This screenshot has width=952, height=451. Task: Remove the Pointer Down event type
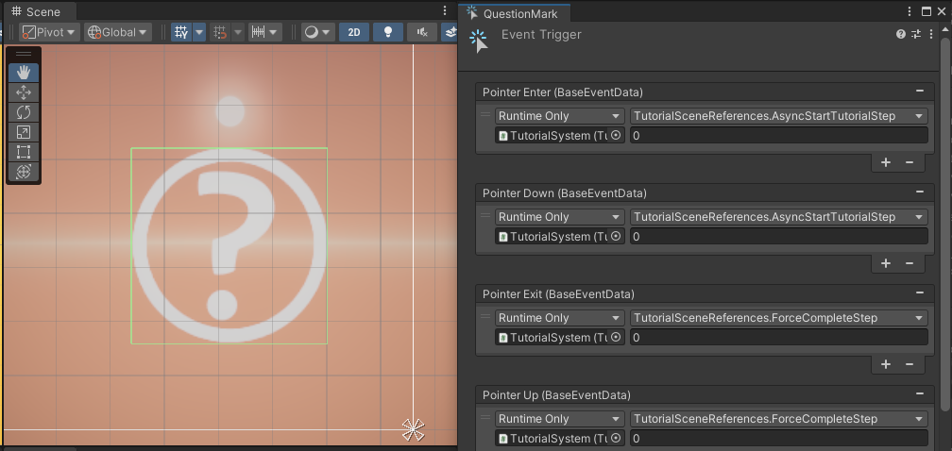(919, 193)
